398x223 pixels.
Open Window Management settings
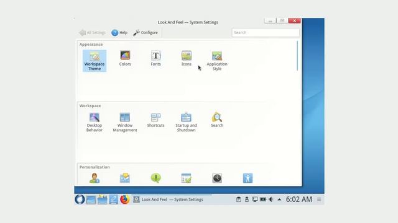[x=125, y=122]
